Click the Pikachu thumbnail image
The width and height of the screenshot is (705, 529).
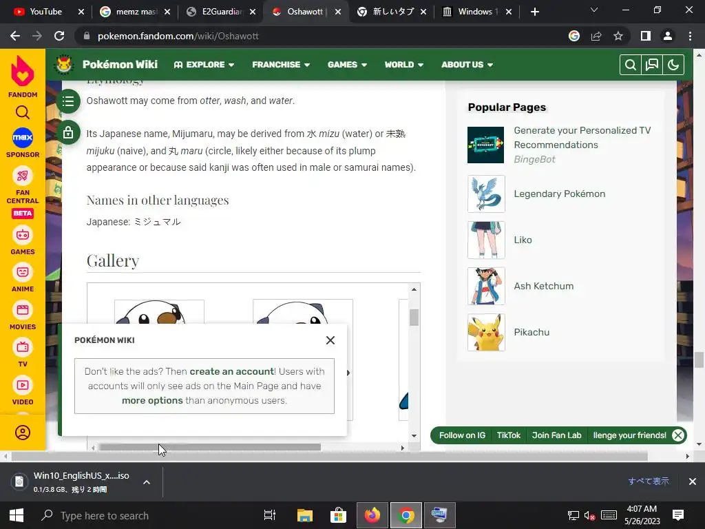(486, 333)
